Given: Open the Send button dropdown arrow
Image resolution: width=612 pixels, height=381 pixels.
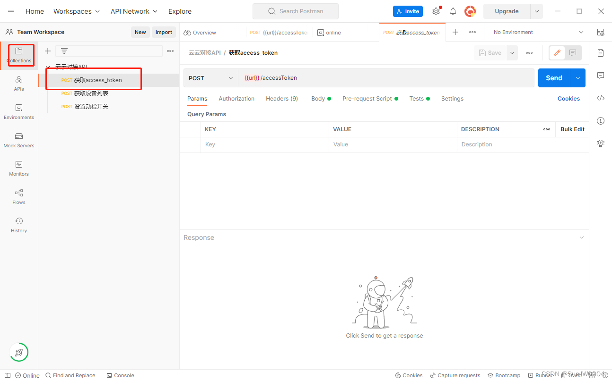Looking at the screenshot, I should (x=578, y=78).
